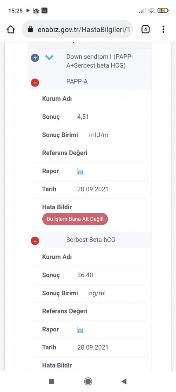The height and width of the screenshot is (392, 176).
Task: Expand Down sendrom1 with blue plus
Action: coord(35,58)
